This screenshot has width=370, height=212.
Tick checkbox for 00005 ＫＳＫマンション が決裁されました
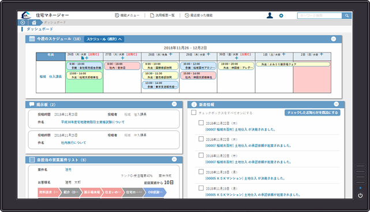click(201, 172)
